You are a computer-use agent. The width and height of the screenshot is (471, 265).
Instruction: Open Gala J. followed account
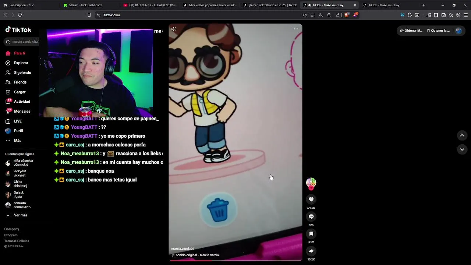[x=15, y=195]
